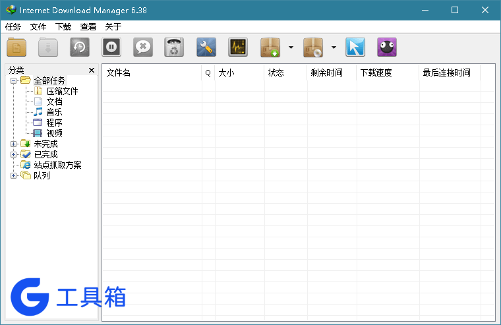The image size is (501, 325).
Task: Sort by the 剩余时间 column header
Action: (x=332, y=73)
